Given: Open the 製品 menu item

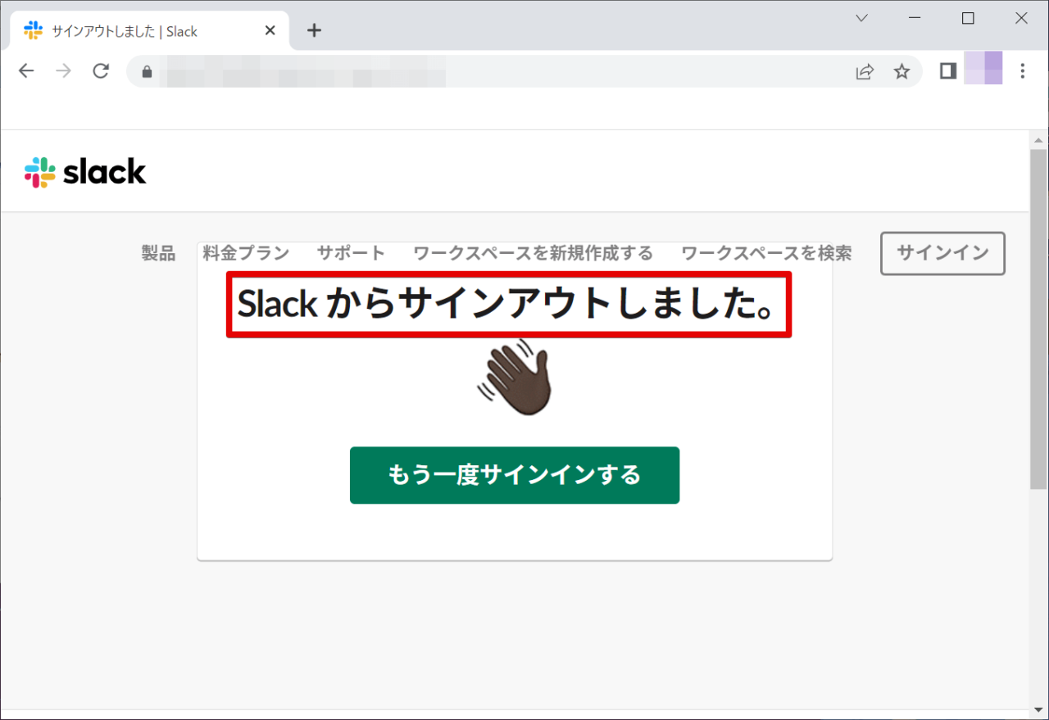Looking at the screenshot, I should click(x=158, y=254).
